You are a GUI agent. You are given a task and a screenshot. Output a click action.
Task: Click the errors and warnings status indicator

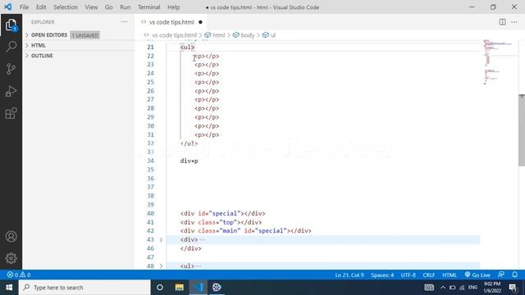click(19, 275)
